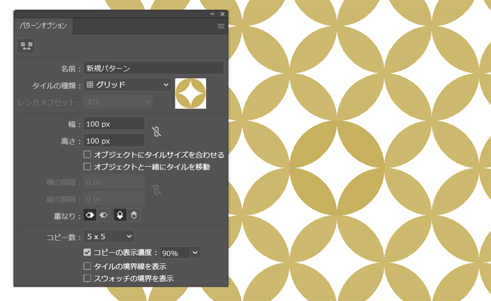Click the 名前 field containing 新規パターン

154,68
